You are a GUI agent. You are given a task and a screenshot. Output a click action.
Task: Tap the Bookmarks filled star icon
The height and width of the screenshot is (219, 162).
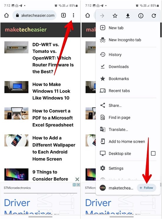103,78
